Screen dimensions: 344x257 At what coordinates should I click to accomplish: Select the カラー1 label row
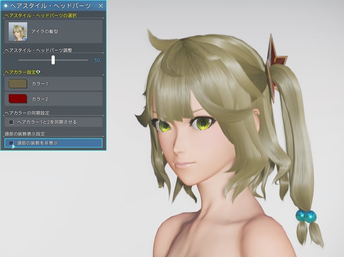tap(53, 84)
